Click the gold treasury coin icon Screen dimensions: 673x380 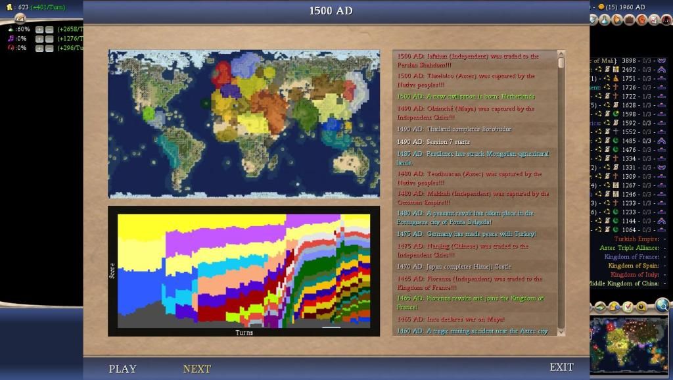point(9,7)
